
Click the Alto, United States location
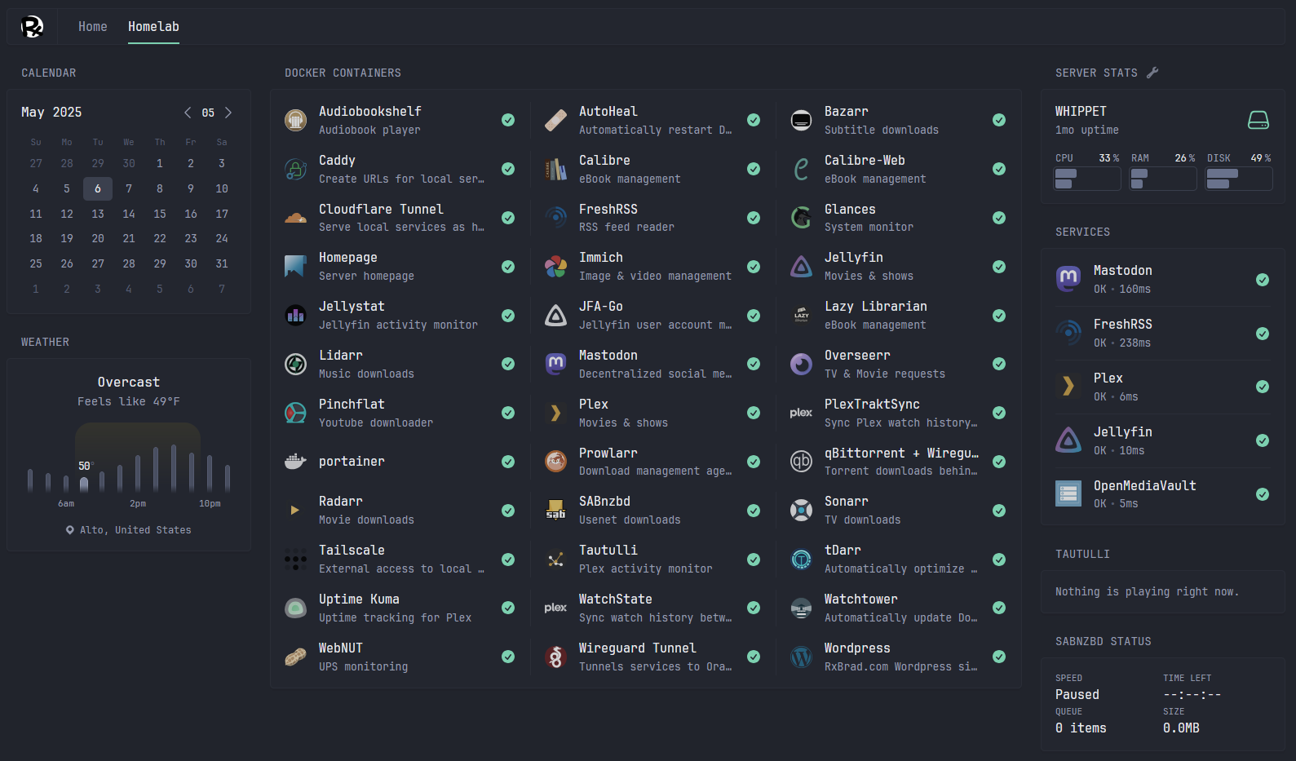click(x=129, y=530)
